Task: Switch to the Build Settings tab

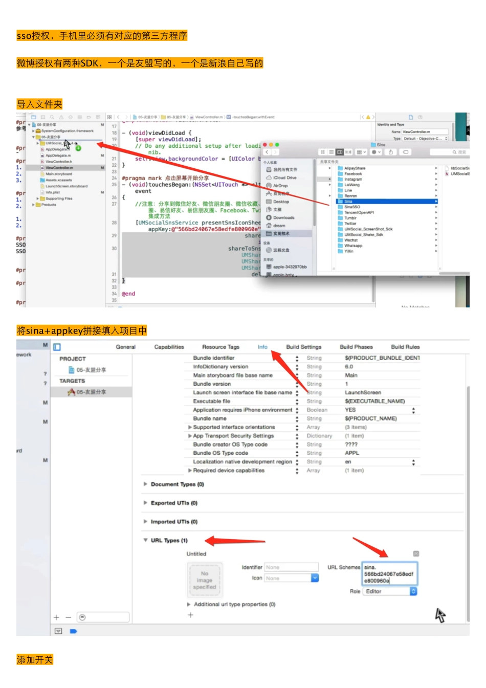Action: 303,347
